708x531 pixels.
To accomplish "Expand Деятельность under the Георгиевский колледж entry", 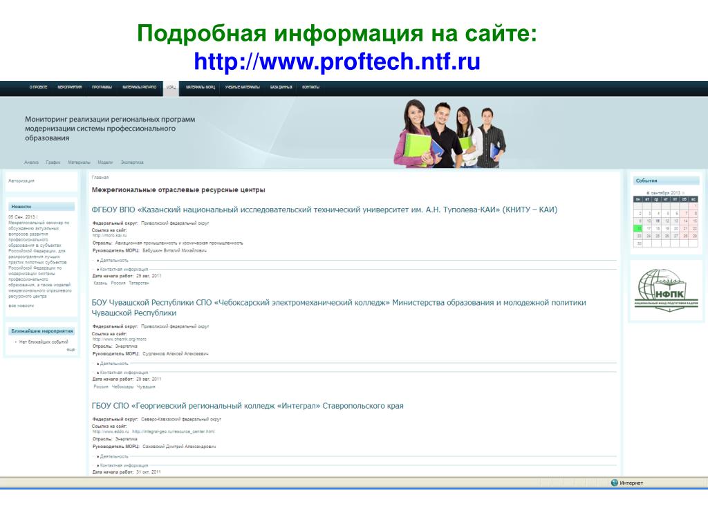I will tap(114, 456).
